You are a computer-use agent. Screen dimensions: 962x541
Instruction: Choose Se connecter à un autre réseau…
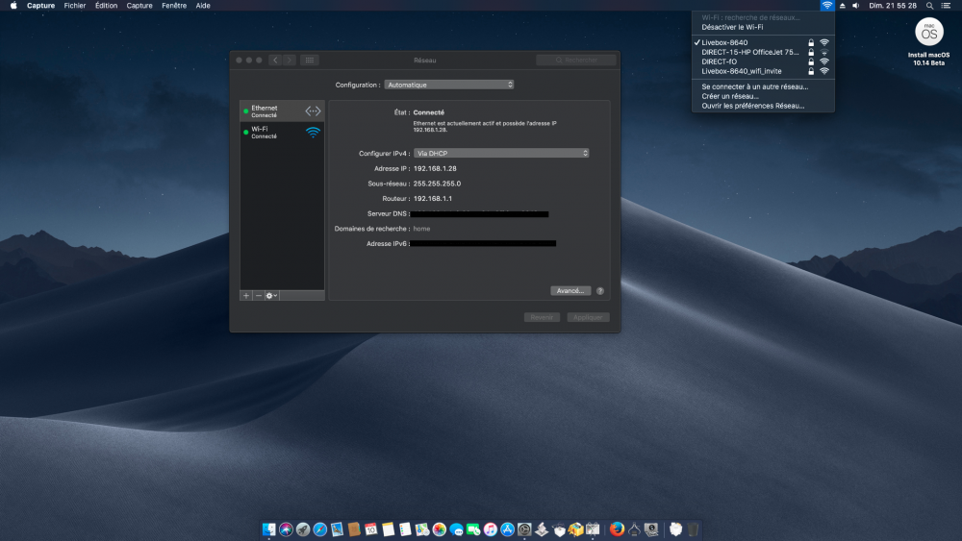tap(763, 86)
